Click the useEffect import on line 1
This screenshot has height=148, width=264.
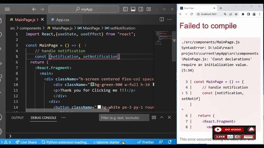[x=91, y=34]
